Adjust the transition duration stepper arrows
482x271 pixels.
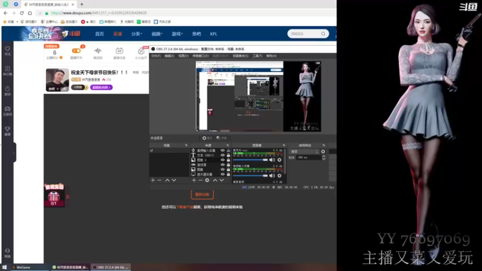[324, 157]
